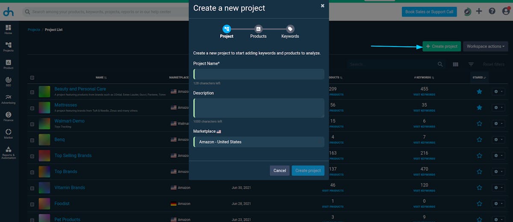This screenshot has width=513, height=222.
Task: Open gear menu for Walmart-Demo row
Action: pyautogui.click(x=498, y=123)
